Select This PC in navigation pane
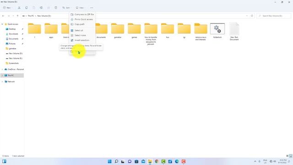293x165 pixels. (11, 75)
